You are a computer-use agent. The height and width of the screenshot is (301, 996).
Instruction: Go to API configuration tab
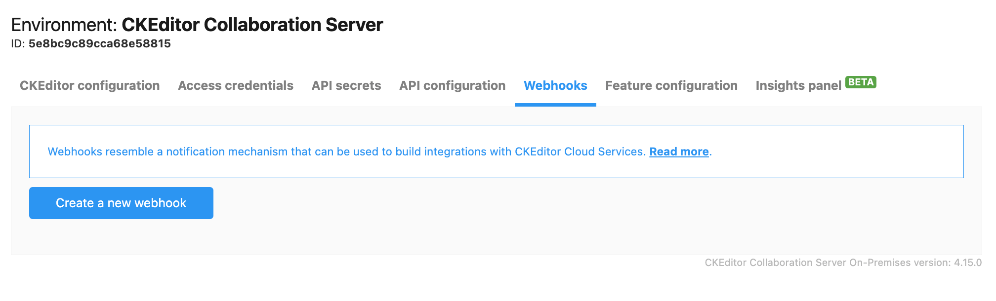pyautogui.click(x=452, y=85)
